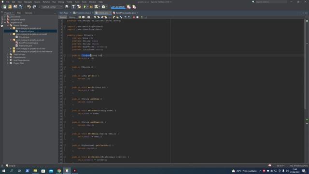Click the Build Project hammer icon
Image resolution: width=309 pixels, height=174 pixels.
(73, 7)
